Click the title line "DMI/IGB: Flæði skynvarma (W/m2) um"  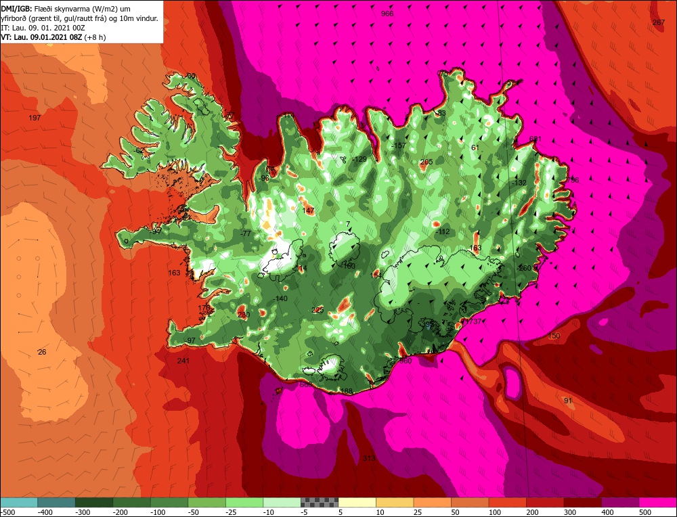65,9
